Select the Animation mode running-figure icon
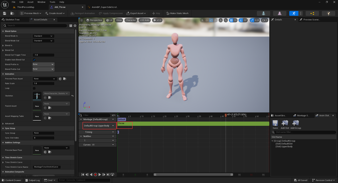This screenshot has height=183, width=338. coord(293,13)
